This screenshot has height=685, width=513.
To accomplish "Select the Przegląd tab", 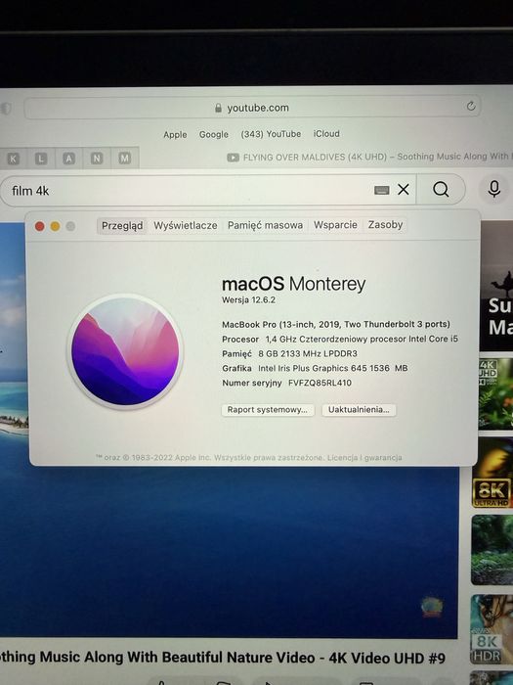I will [x=122, y=225].
